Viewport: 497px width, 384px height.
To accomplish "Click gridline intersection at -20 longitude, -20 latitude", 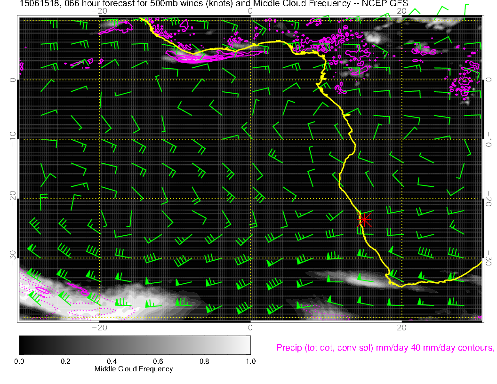I will click(x=99, y=199).
